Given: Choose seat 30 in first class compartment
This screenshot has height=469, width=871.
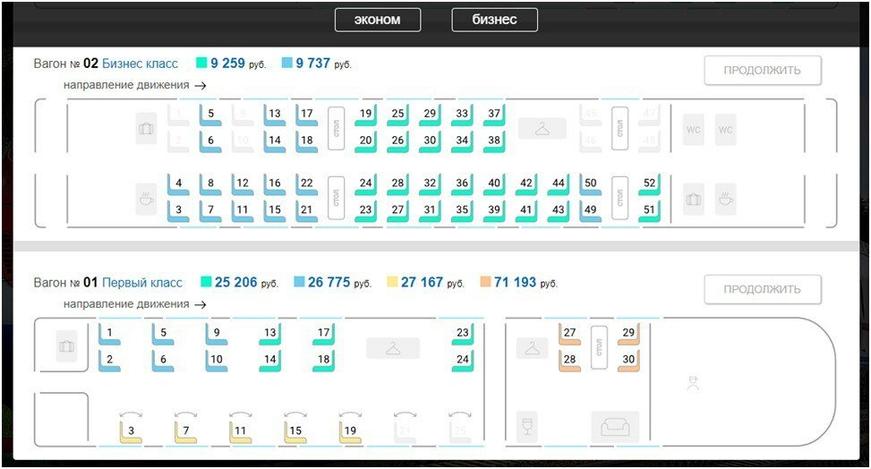Looking at the screenshot, I should click(x=628, y=361).
